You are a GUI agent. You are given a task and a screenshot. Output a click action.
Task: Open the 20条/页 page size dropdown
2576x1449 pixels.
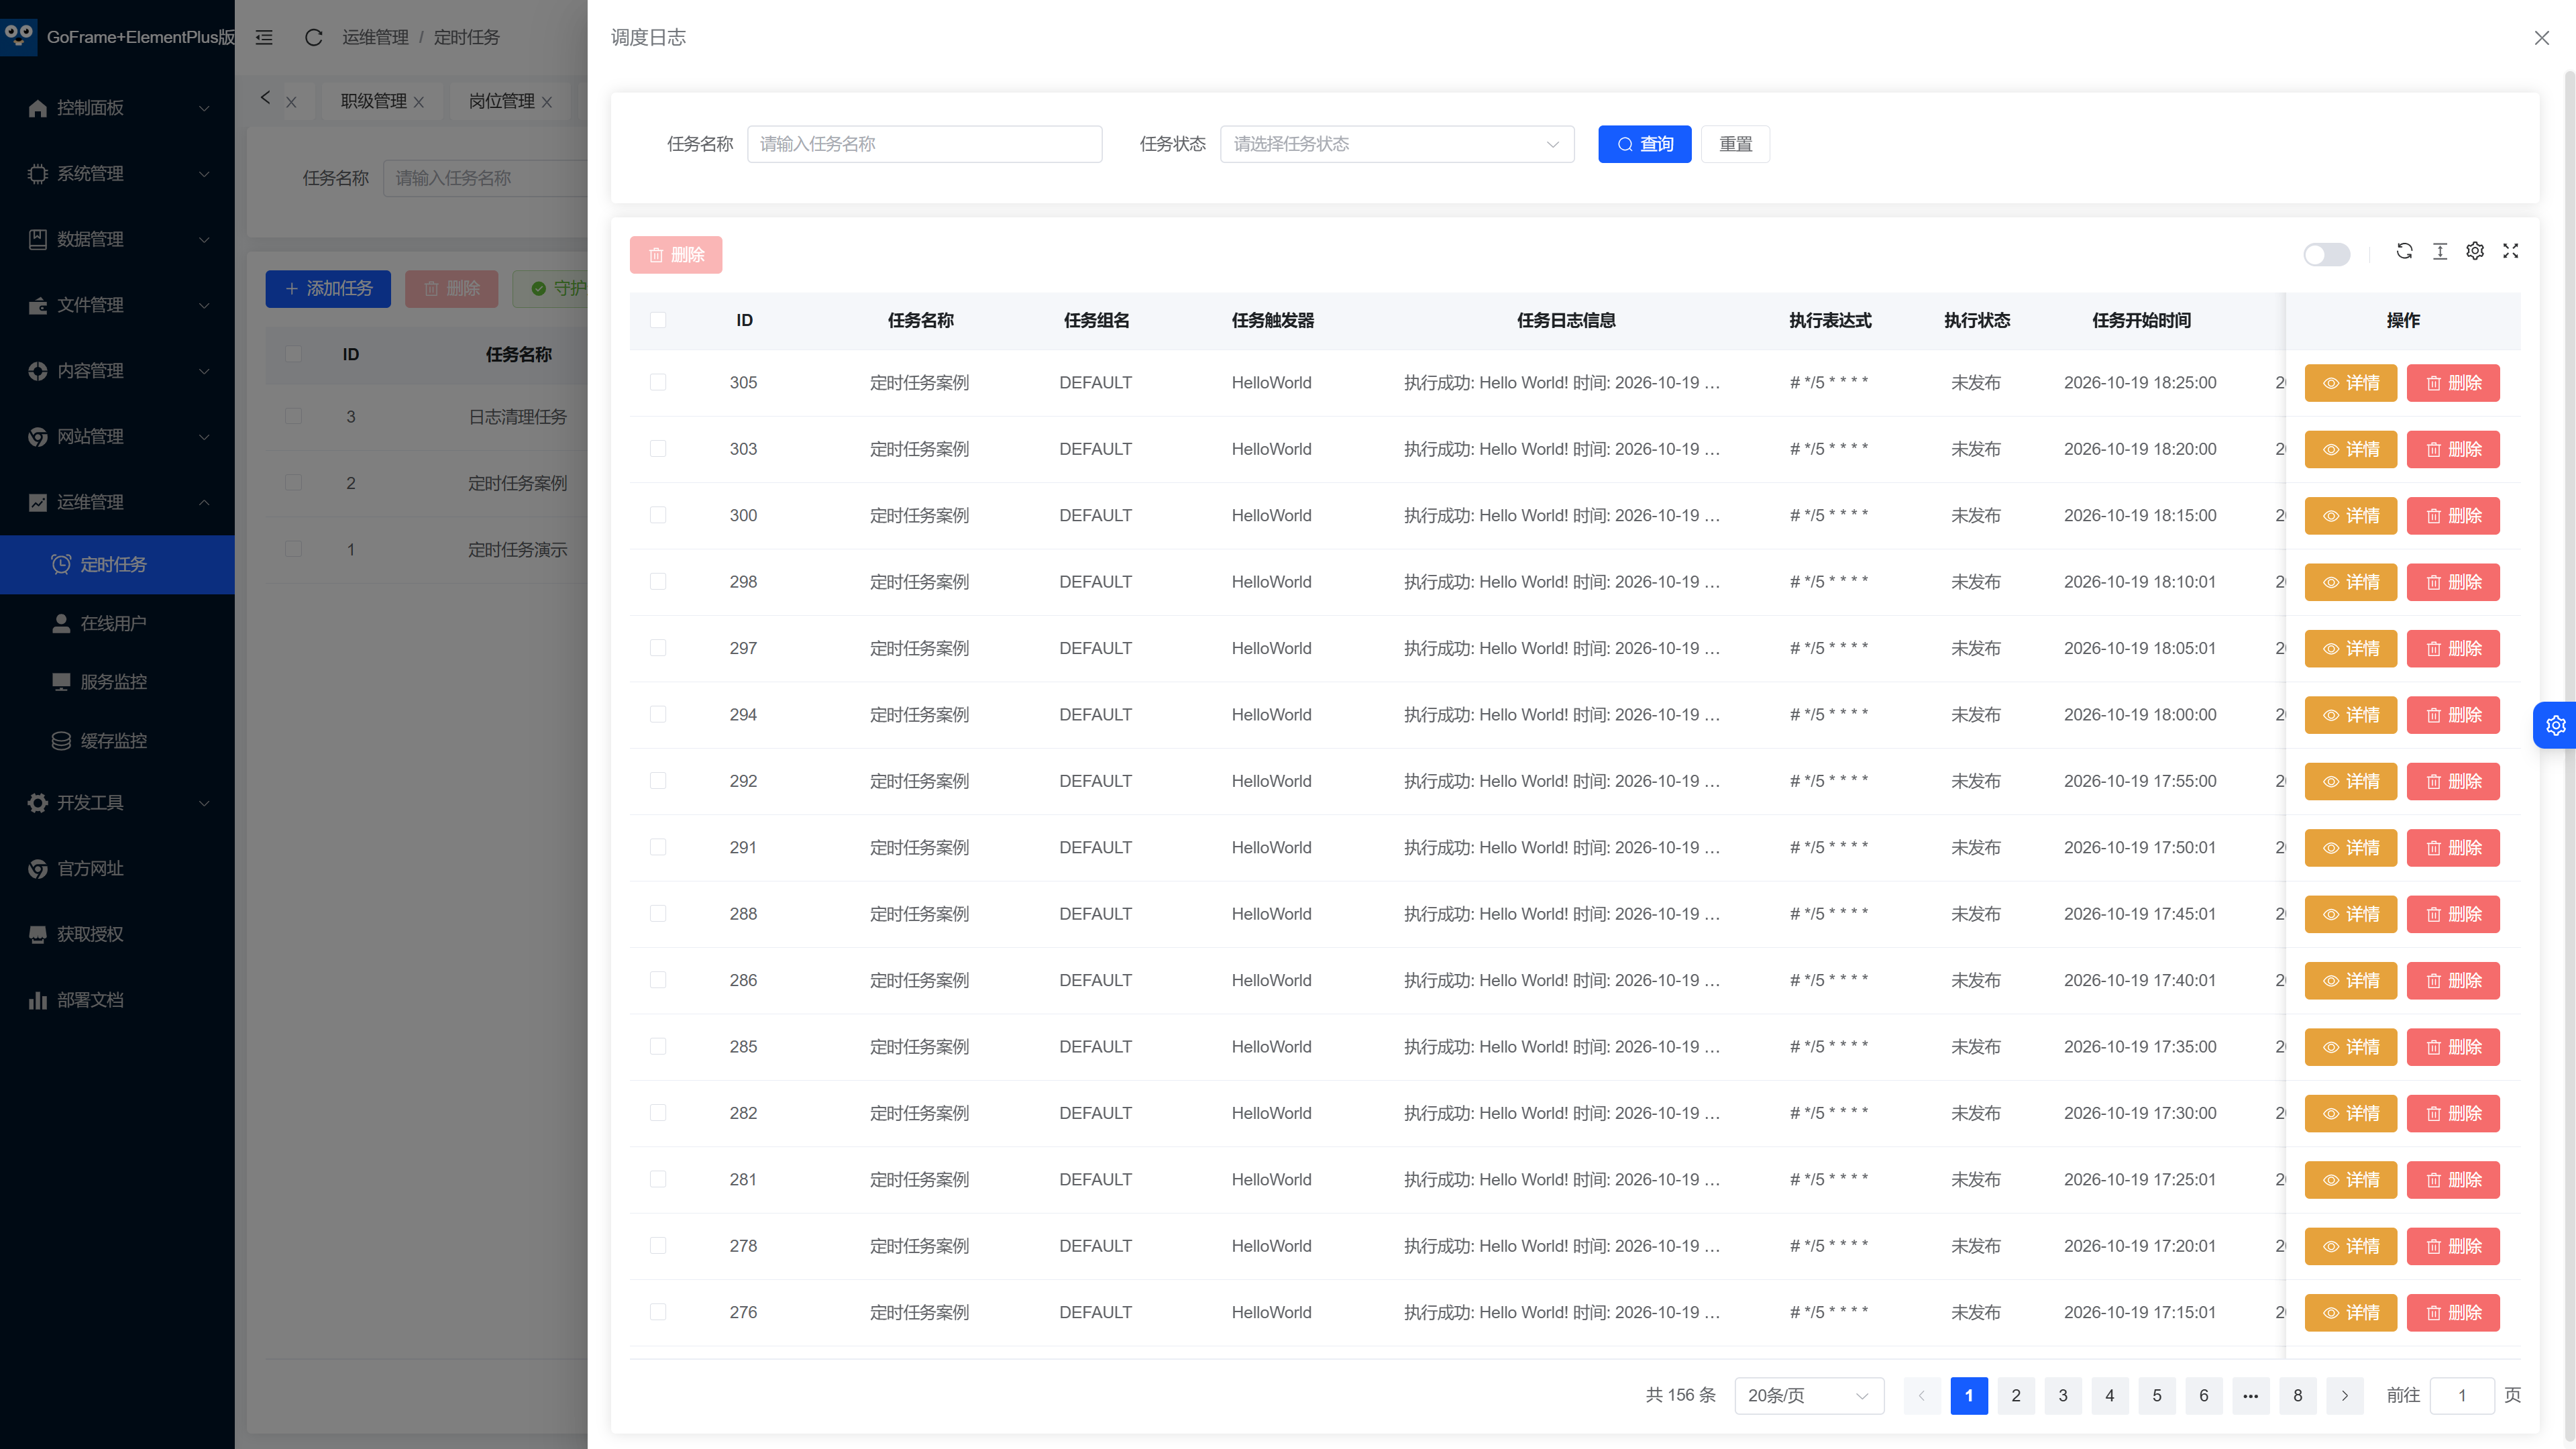click(1808, 1395)
